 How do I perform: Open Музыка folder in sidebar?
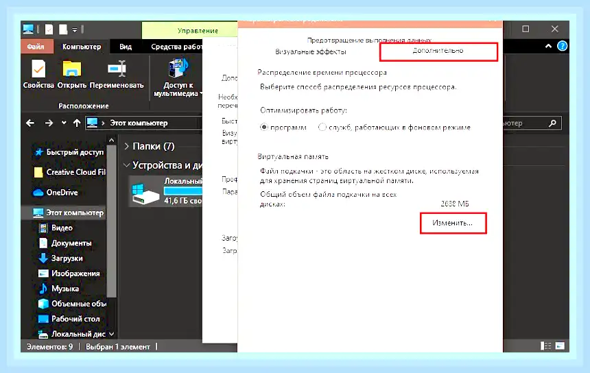click(58, 289)
